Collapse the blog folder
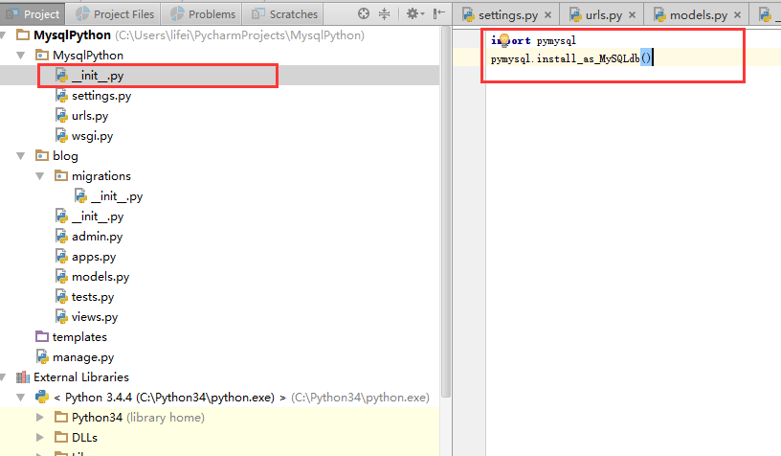The image size is (781, 456). (x=21, y=156)
